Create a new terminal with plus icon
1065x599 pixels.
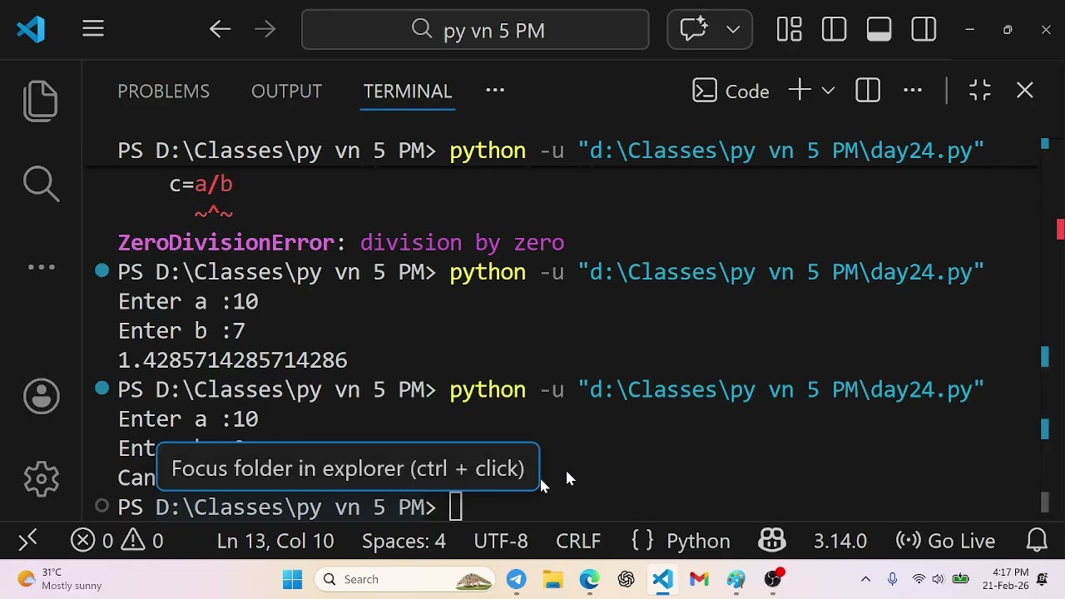[x=800, y=90]
